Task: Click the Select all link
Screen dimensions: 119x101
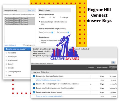Action: coord(7,45)
